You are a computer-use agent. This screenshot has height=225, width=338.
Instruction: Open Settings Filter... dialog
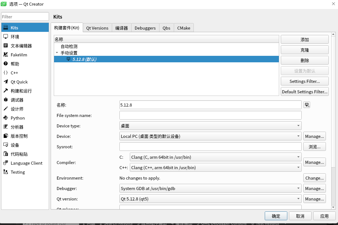(305, 81)
